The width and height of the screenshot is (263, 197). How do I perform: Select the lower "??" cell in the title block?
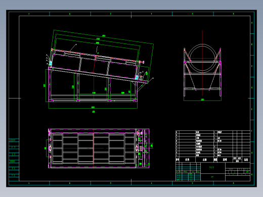point(213,177)
